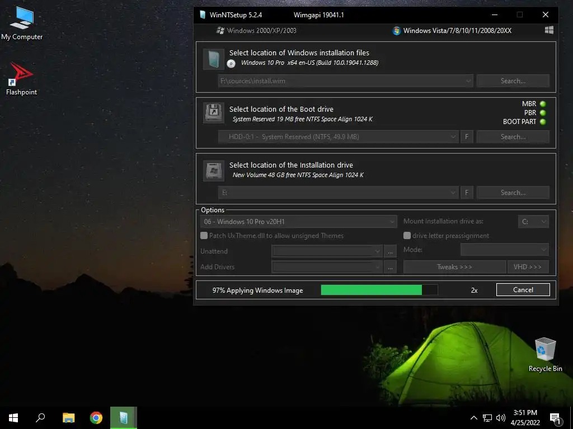573x429 pixels.
Task: Show hidden tray icons chevron
Action: (x=473, y=418)
